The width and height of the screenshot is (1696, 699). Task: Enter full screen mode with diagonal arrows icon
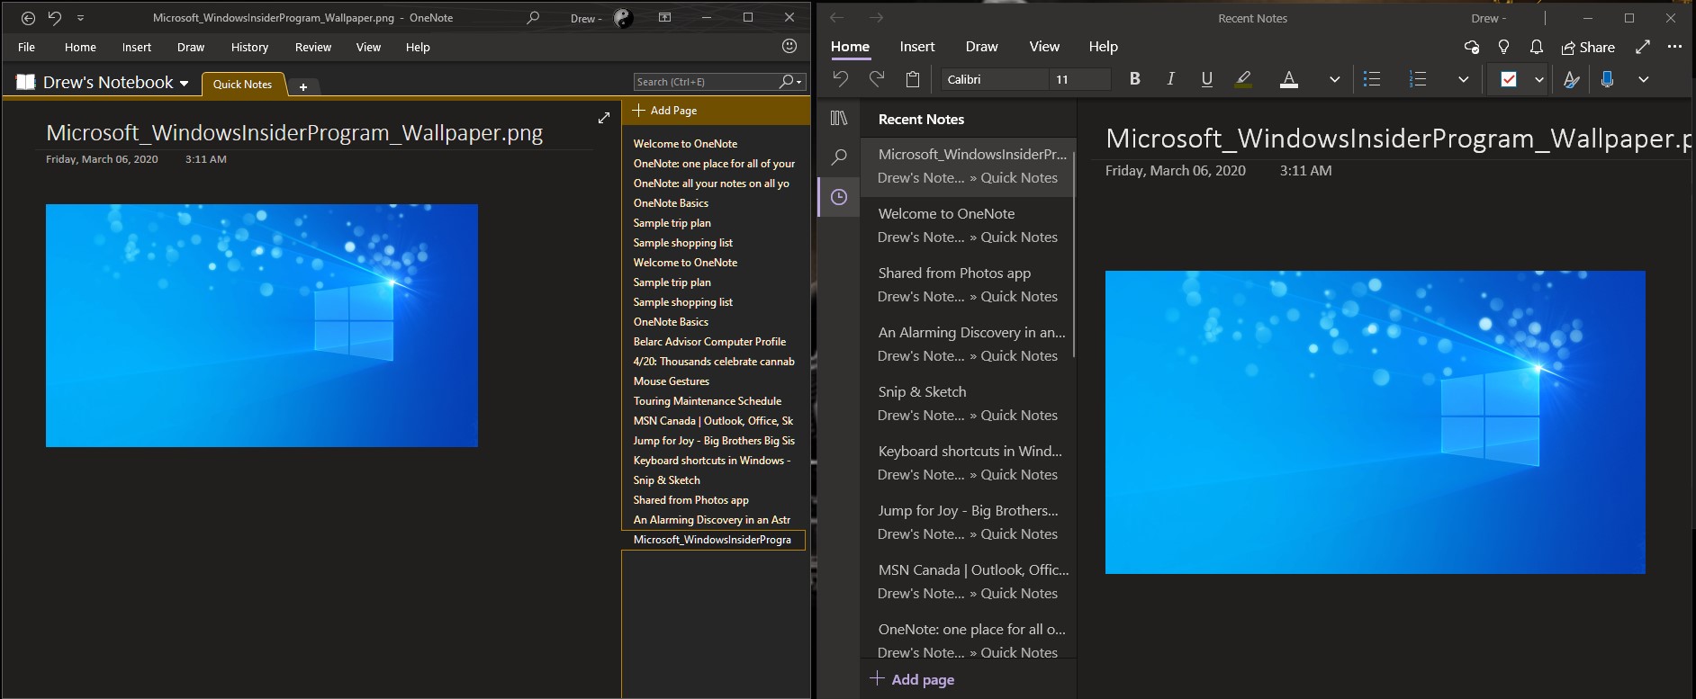[1642, 47]
